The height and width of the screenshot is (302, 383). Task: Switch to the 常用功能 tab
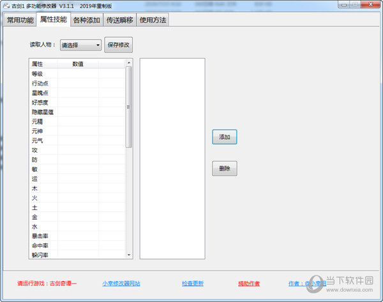click(20, 20)
